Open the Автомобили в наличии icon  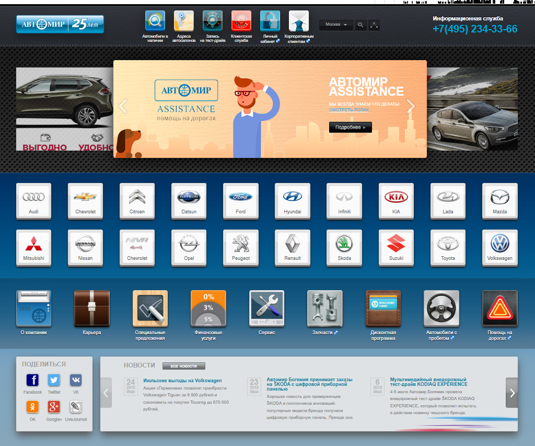pyautogui.click(x=155, y=21)
